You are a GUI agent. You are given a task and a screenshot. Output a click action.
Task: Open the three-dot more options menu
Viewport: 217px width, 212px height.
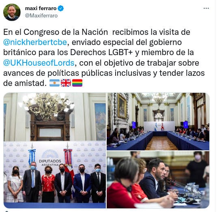tap(206, 9)
